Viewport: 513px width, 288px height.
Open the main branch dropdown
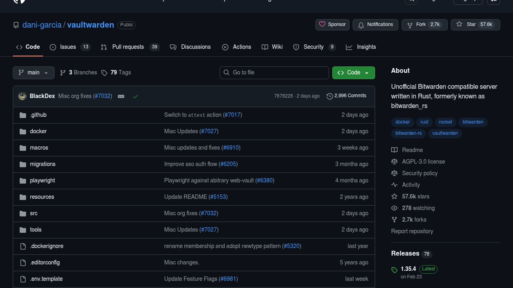(33, 73)
